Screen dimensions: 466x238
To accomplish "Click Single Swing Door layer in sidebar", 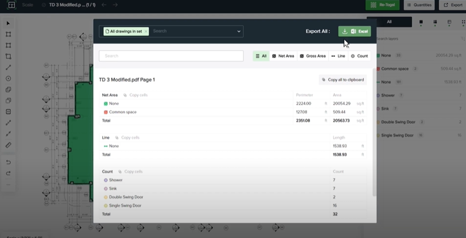I will 419,135.
